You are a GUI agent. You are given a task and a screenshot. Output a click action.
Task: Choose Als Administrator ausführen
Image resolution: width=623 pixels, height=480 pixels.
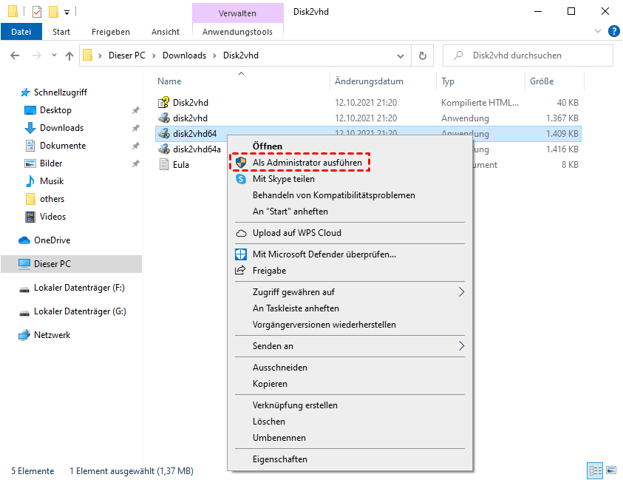tap(350, 163)
